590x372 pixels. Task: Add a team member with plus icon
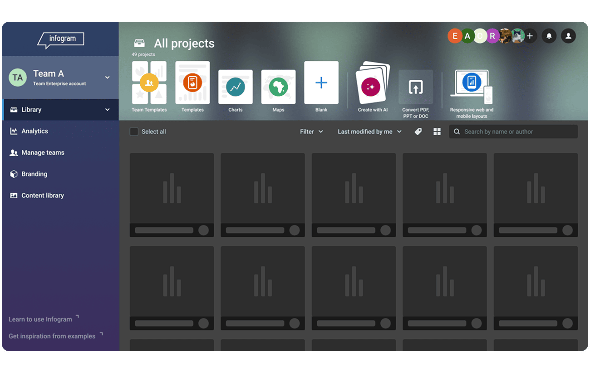[530, 36]
